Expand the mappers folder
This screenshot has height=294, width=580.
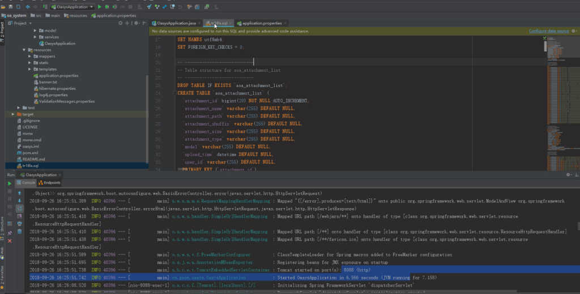[29, 56]
